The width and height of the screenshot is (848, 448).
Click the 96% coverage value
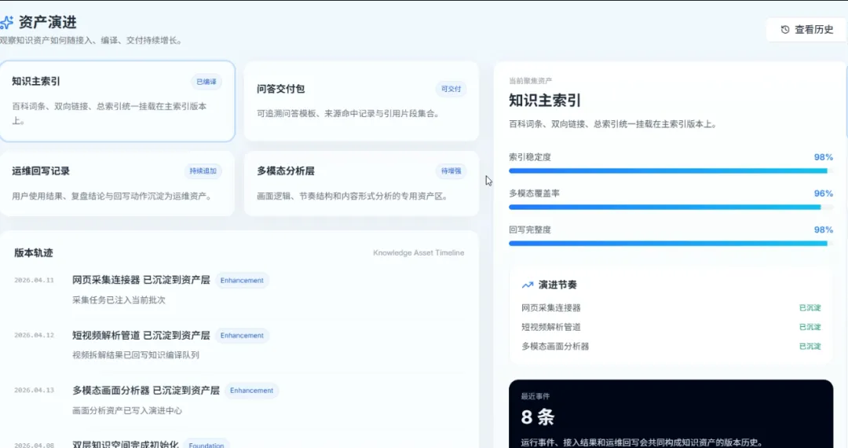[823, 193]
